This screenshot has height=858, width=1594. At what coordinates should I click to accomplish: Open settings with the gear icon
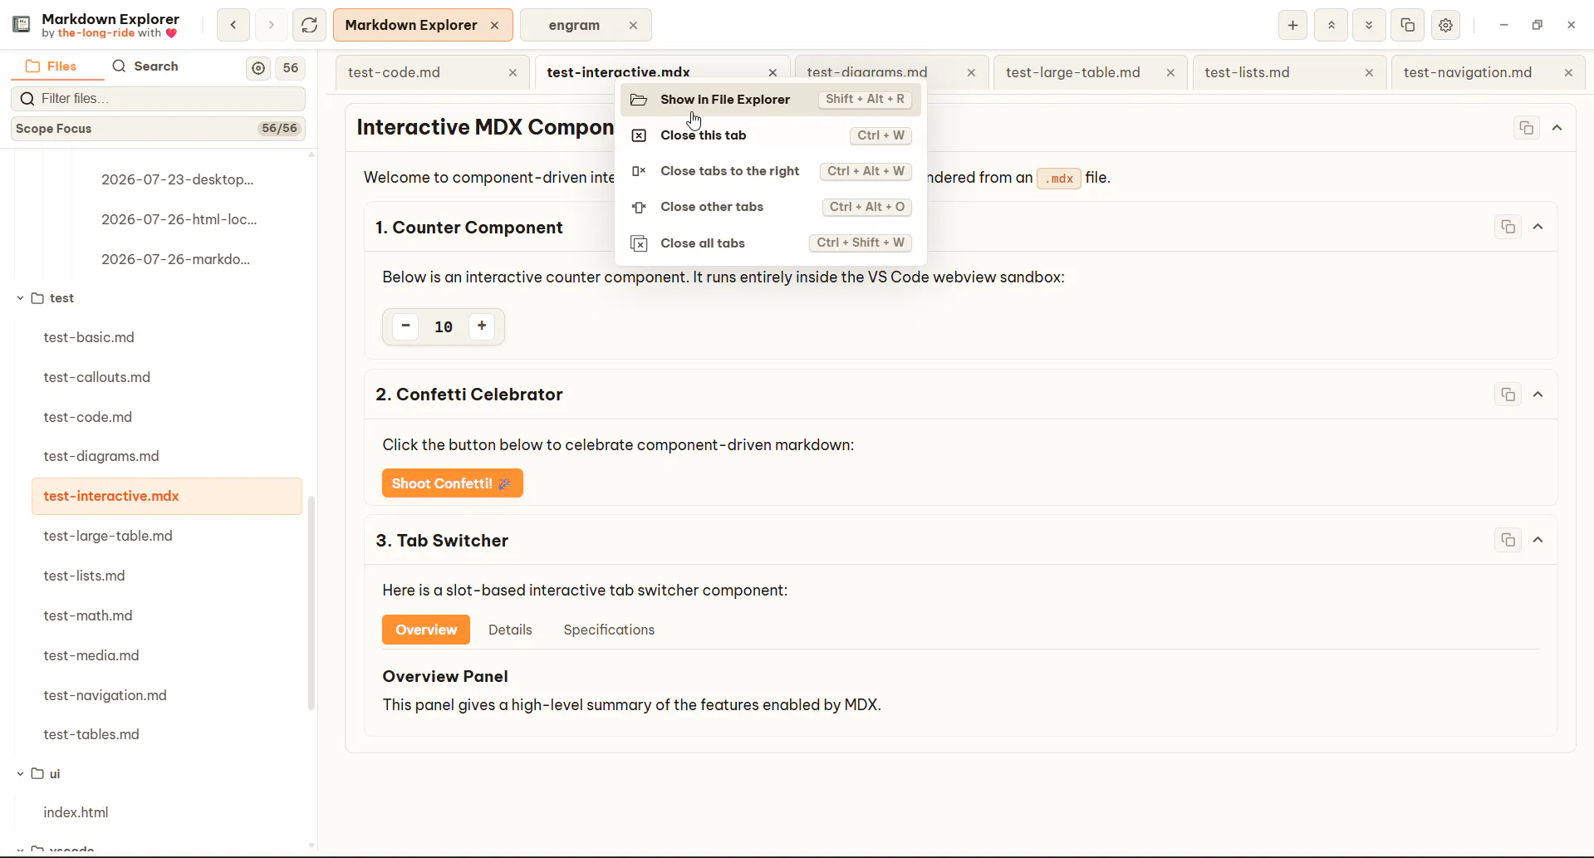(x=1445, y=25)
